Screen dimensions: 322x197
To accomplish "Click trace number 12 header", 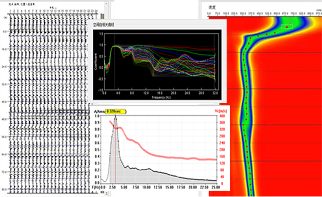I will (52, 11).
